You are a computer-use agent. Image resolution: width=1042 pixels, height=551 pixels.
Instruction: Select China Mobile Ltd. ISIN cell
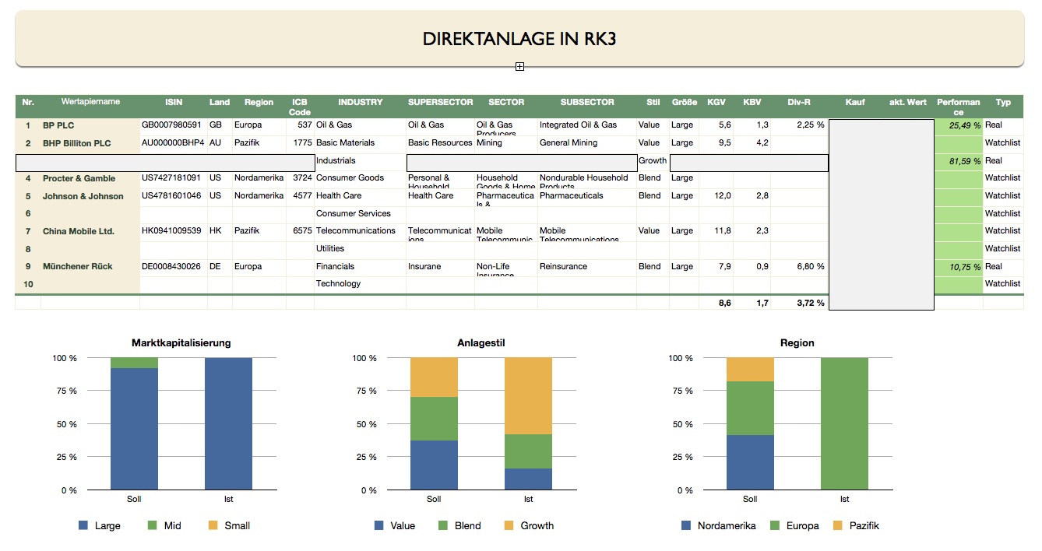tap(174, 231)
